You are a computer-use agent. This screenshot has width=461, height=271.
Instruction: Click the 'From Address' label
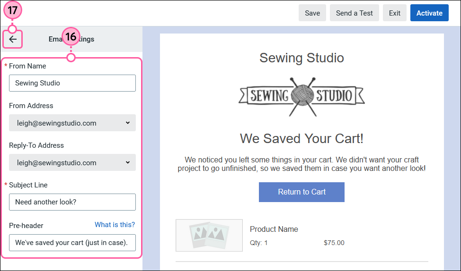(31, 106)
